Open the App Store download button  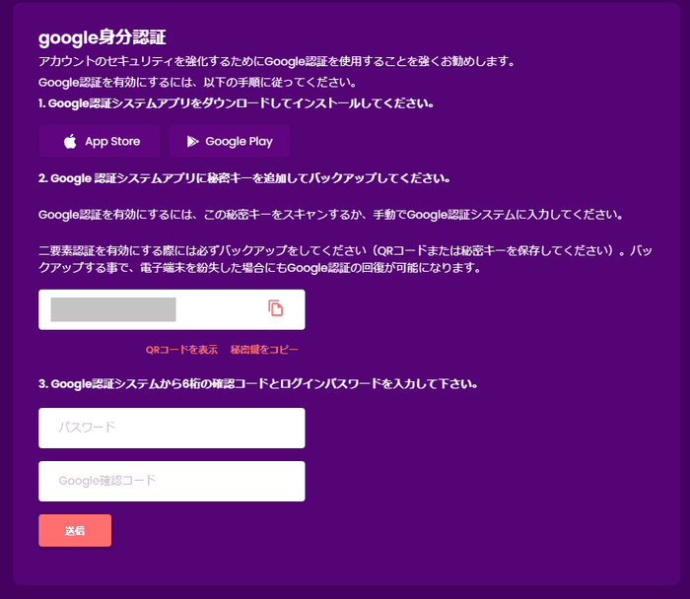(100, 142)
